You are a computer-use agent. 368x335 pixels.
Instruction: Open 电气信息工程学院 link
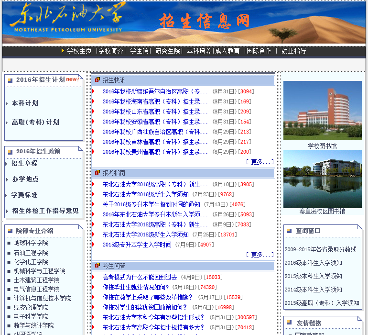37,289
